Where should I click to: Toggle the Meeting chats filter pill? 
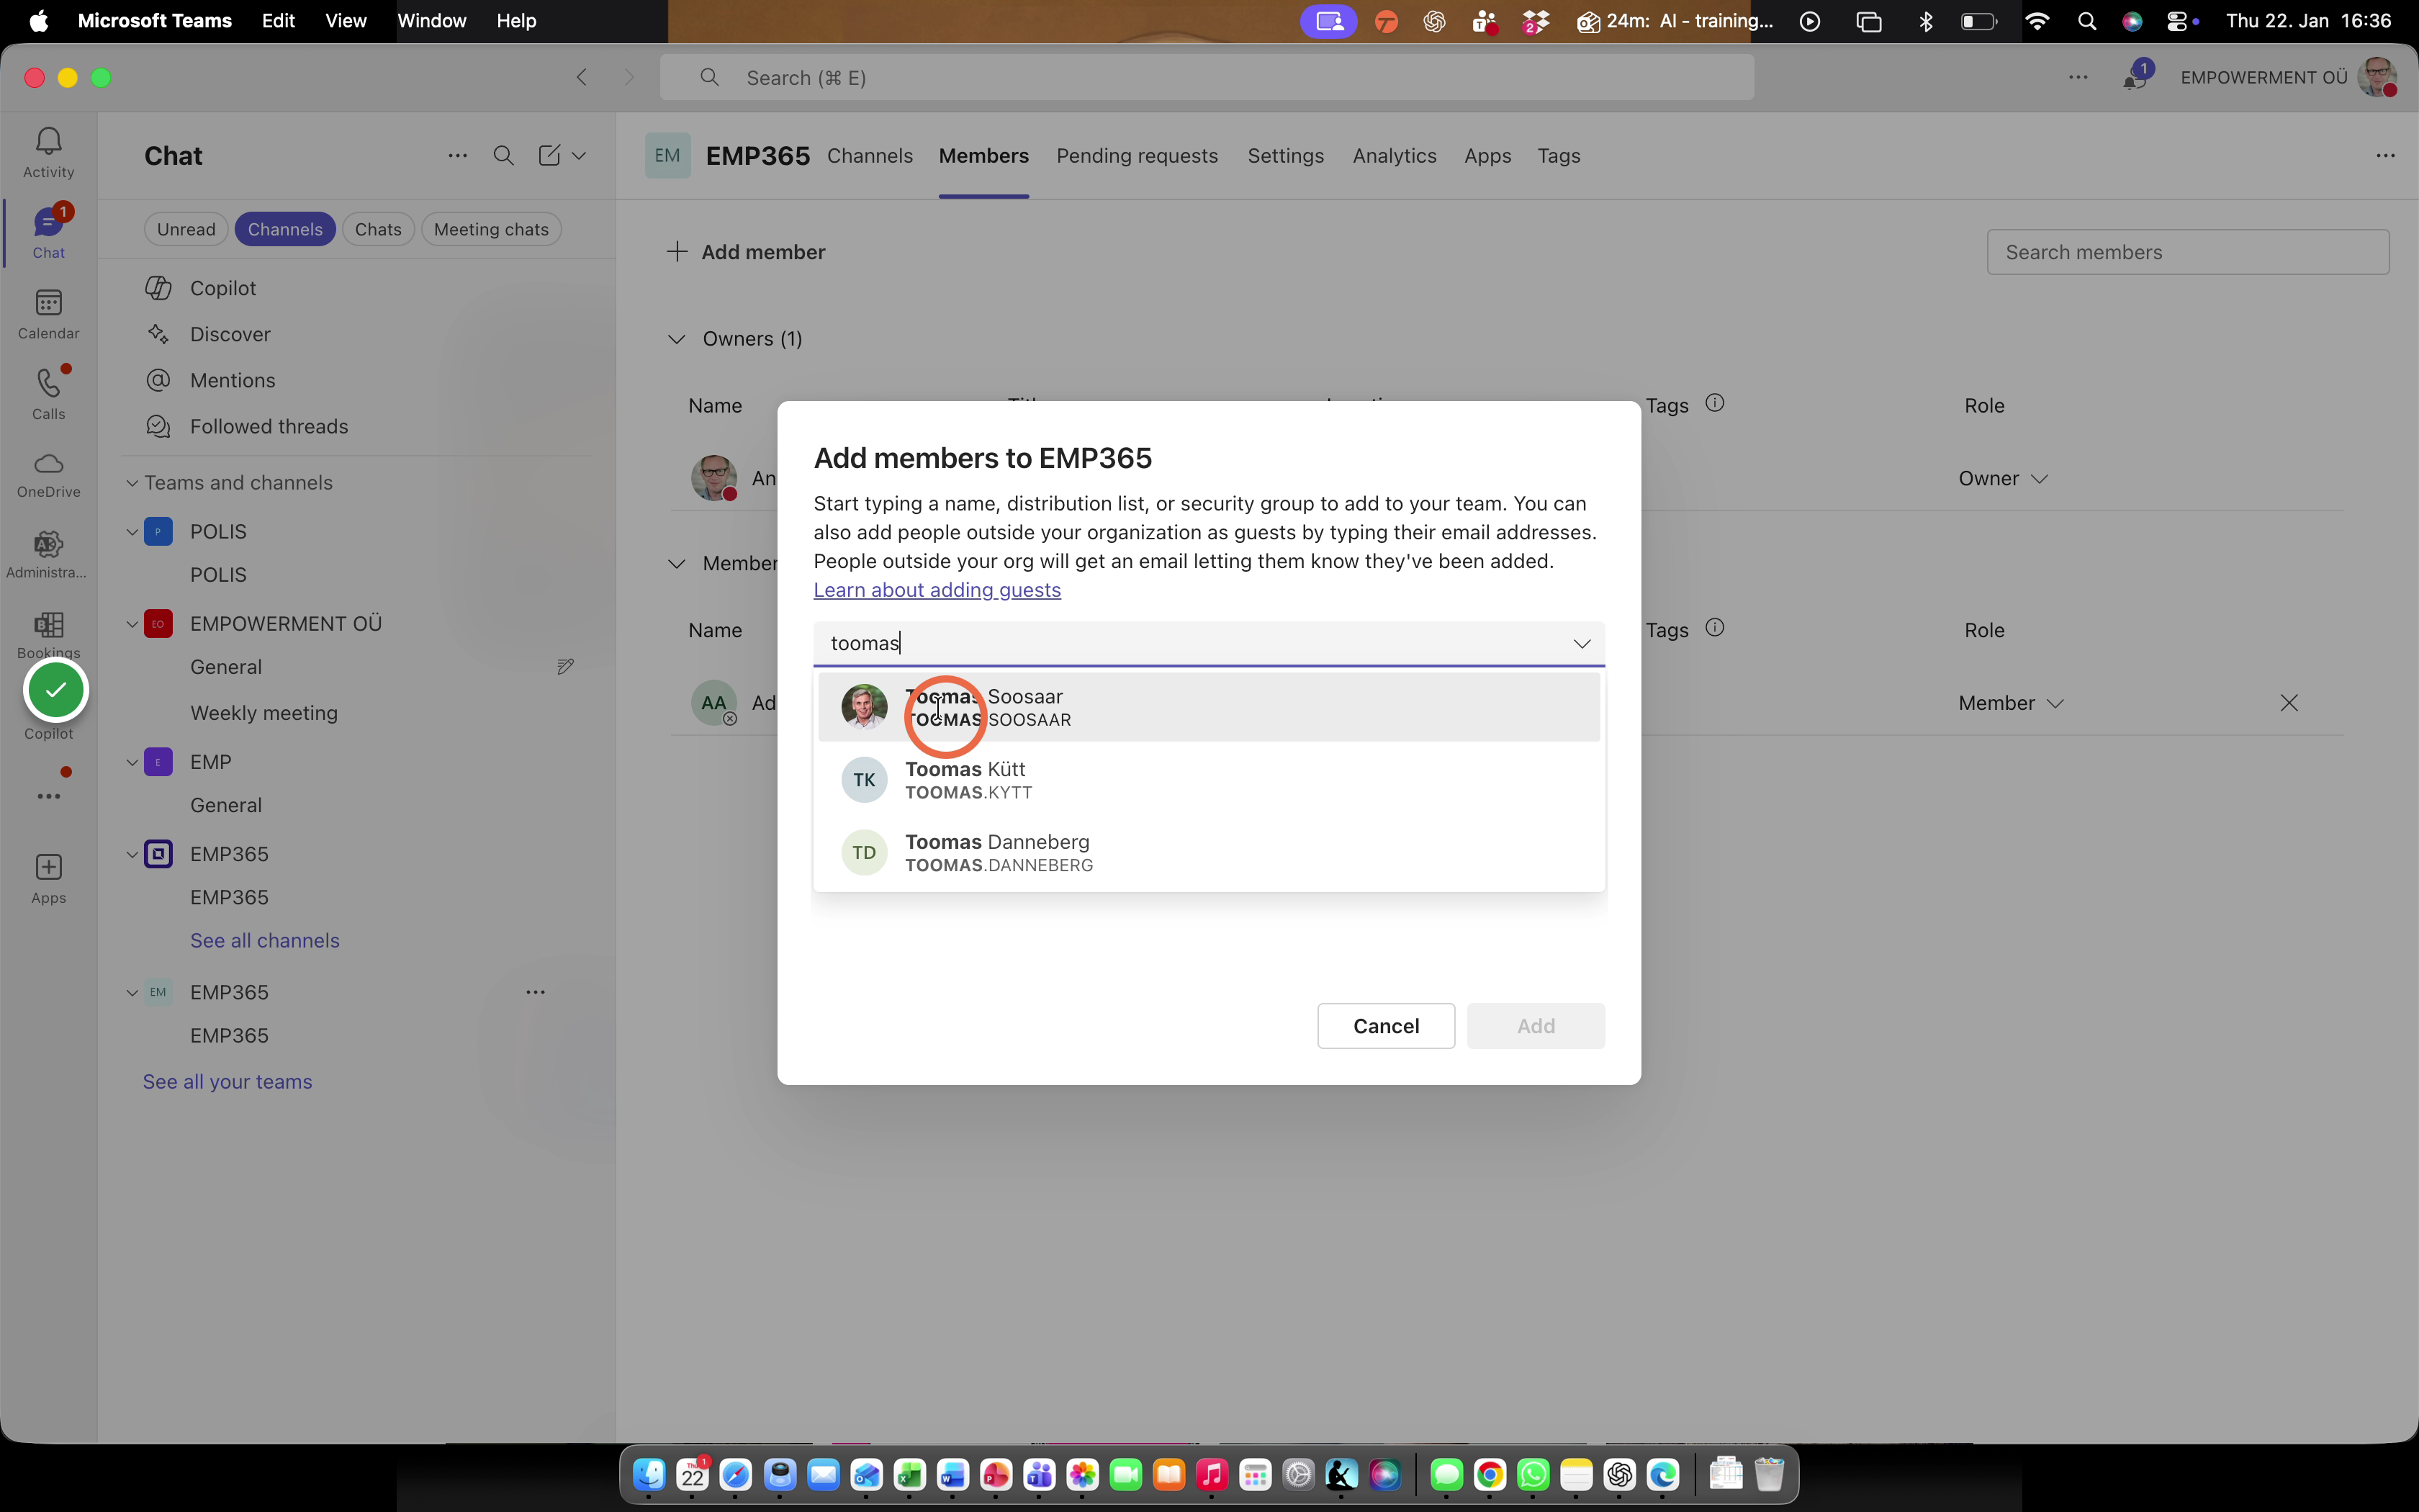491,229
